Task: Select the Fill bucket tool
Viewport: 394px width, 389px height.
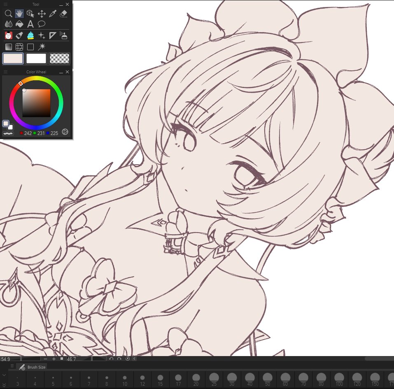Action: [19, 24]
